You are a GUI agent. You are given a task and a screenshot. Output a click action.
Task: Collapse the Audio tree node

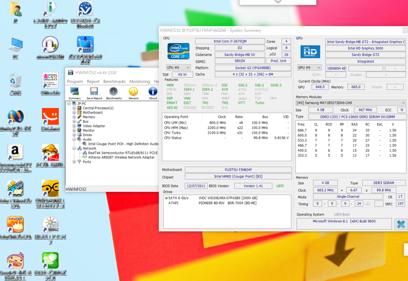pyautogui.click(x=74, y=139)
